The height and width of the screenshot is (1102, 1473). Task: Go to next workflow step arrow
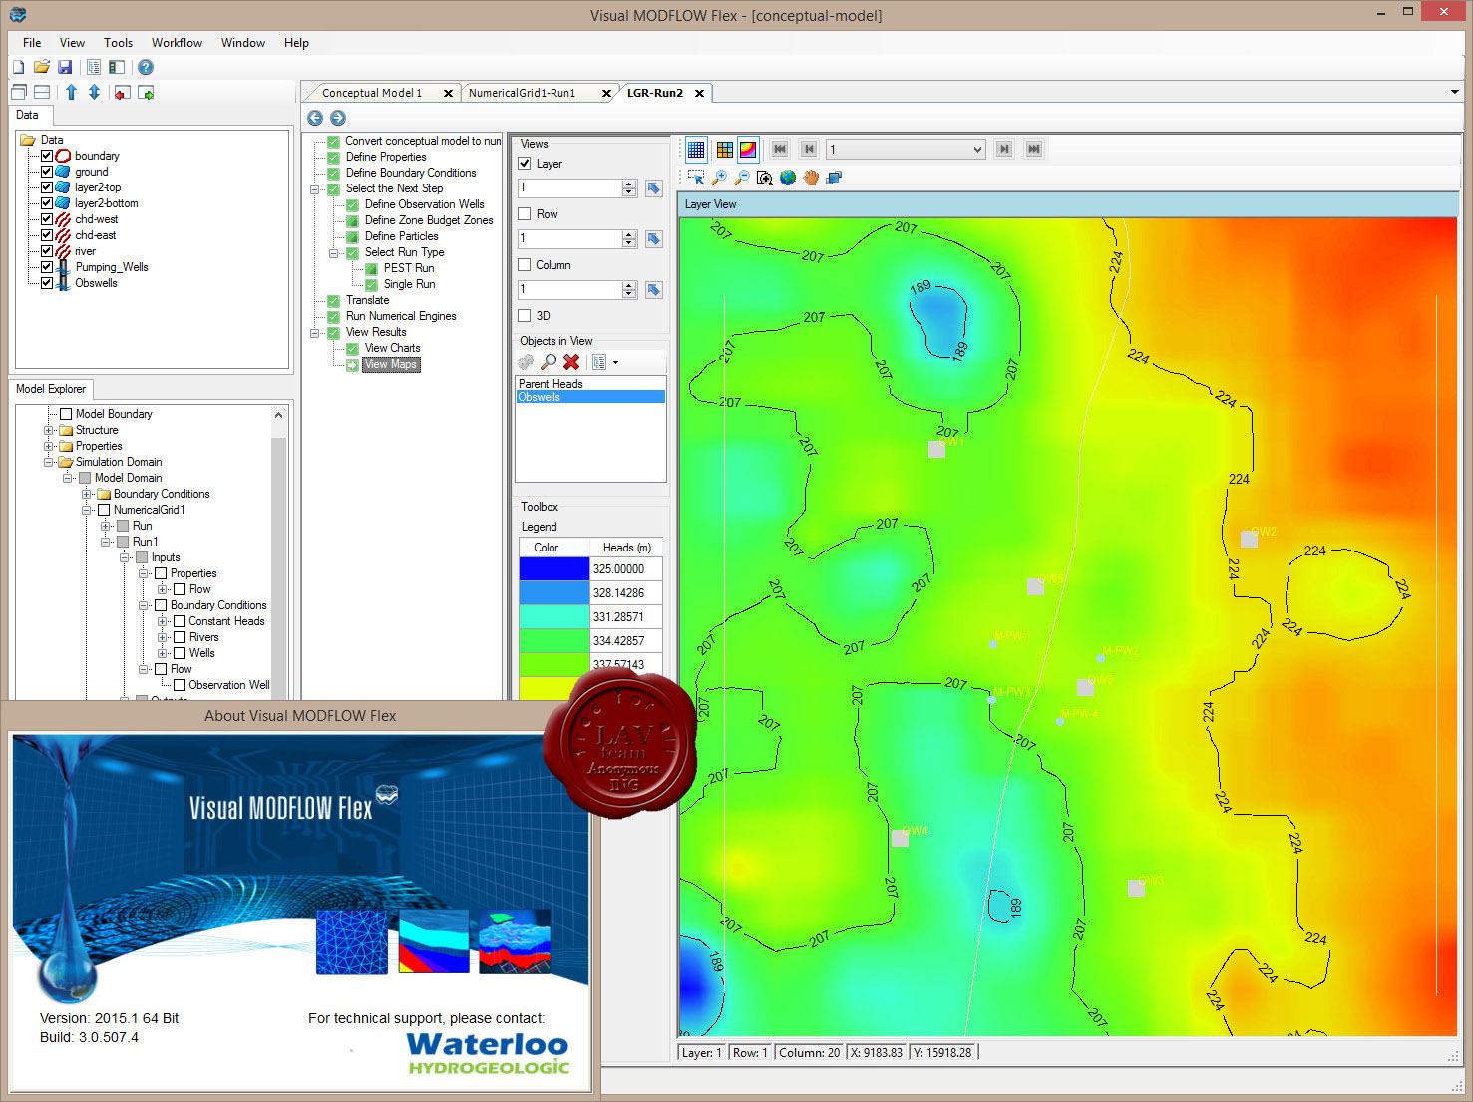coord(338,118)
